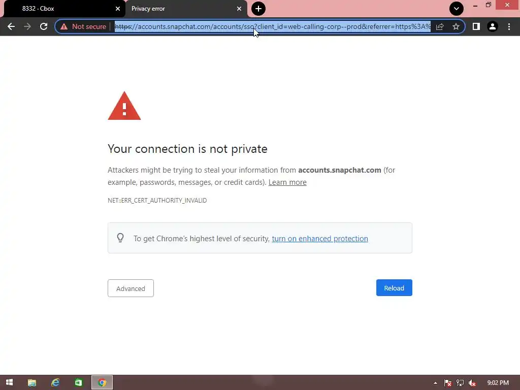
Task: Expand the tab search dropdown arrow
Action: tap(457, 9)
